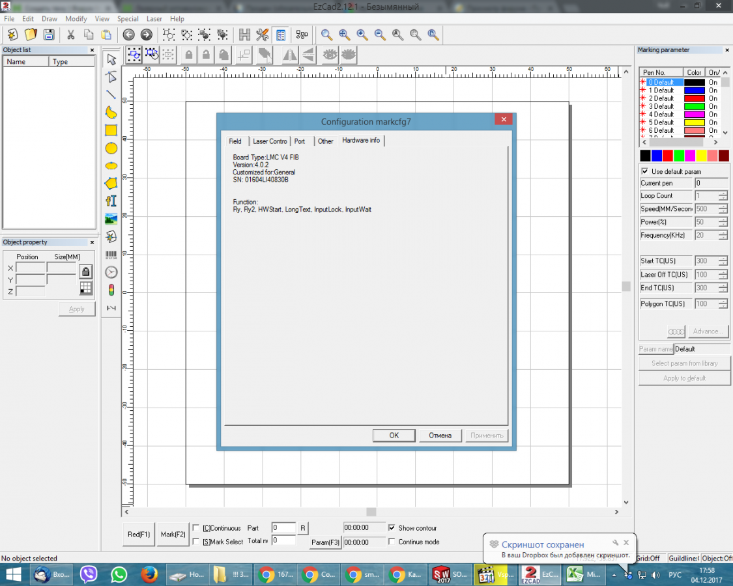Screen dimensions: 733x586
Task: Uncheck the Show contour checkbox
Action: tap(392, 528)
